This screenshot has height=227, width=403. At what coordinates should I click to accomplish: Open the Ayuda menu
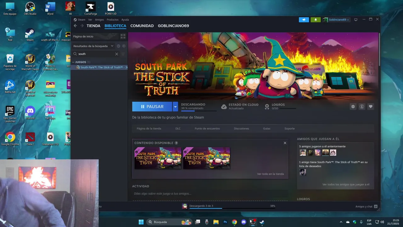[x=125, y=20]
